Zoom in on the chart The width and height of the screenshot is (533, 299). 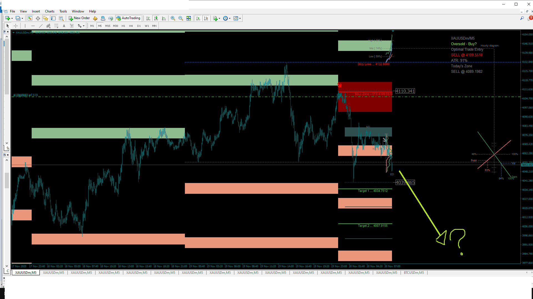tap(173, 18)
